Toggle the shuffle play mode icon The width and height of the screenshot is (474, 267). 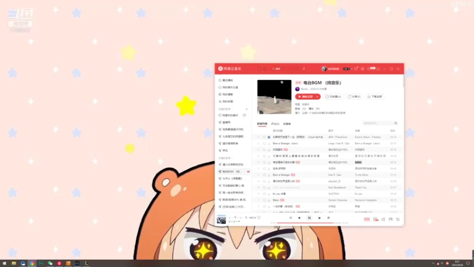pyautogui.click(x=290, y=218)
